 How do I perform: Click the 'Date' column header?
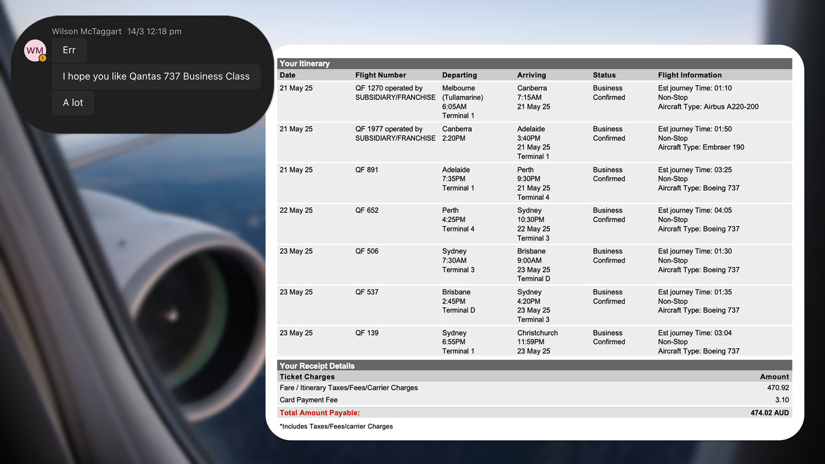[287, 75]
